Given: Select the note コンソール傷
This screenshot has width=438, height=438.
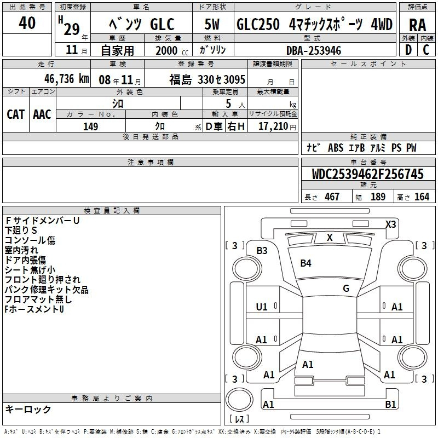Looking at the screenshot, I should click(x=30, y=240).
